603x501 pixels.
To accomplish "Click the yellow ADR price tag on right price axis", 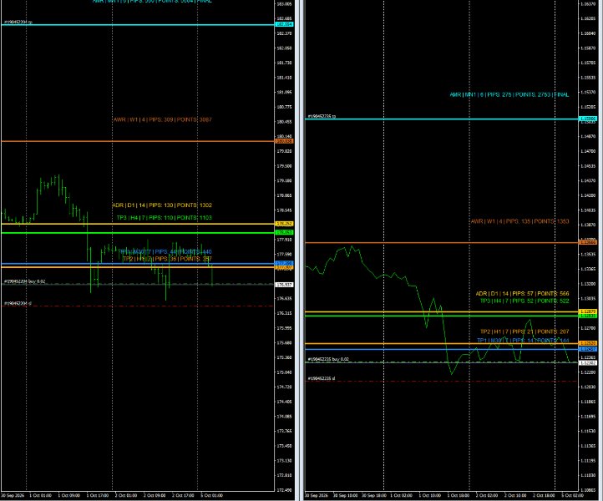I will (x=588, y=311).
